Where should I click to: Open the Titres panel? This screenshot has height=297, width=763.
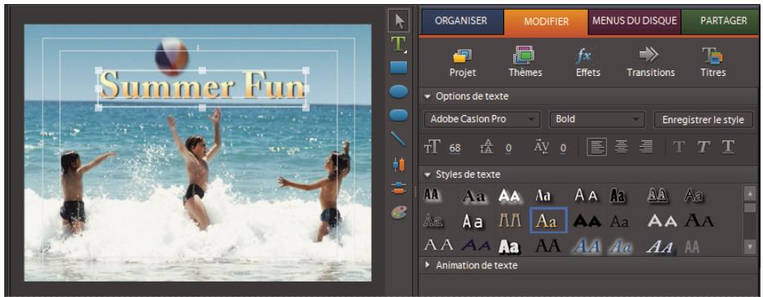click(x=713, y=63)
